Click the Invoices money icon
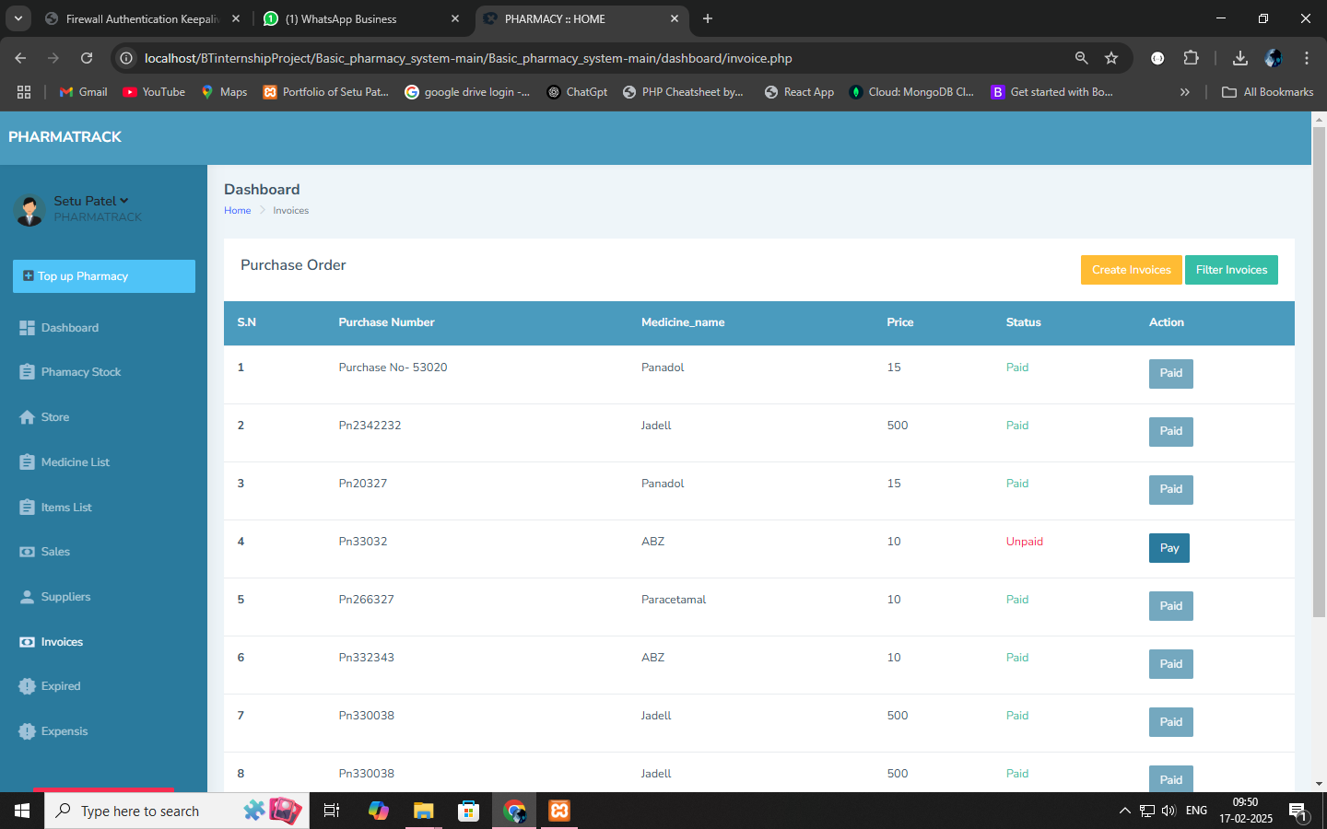 click(x=27, y=642)
